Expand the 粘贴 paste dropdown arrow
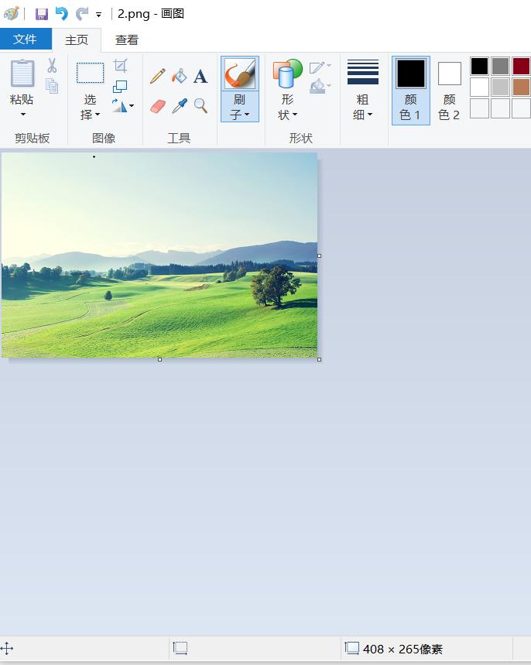The image size is (531, 665). [x=22, y=114]
